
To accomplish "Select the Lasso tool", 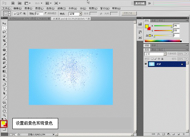I will [4, 32].
